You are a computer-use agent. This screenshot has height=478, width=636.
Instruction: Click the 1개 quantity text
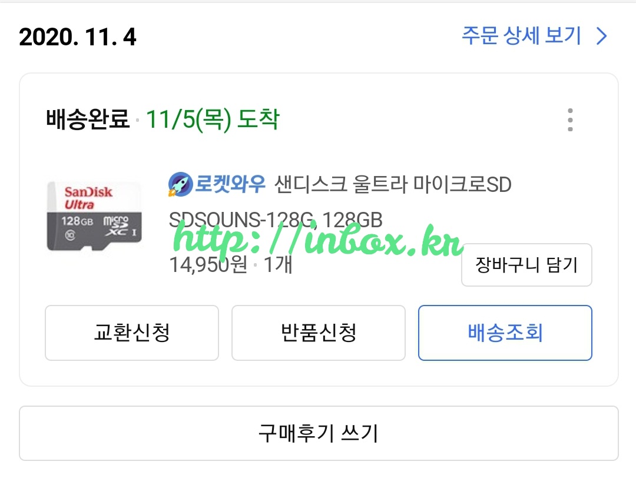point(278,264)
